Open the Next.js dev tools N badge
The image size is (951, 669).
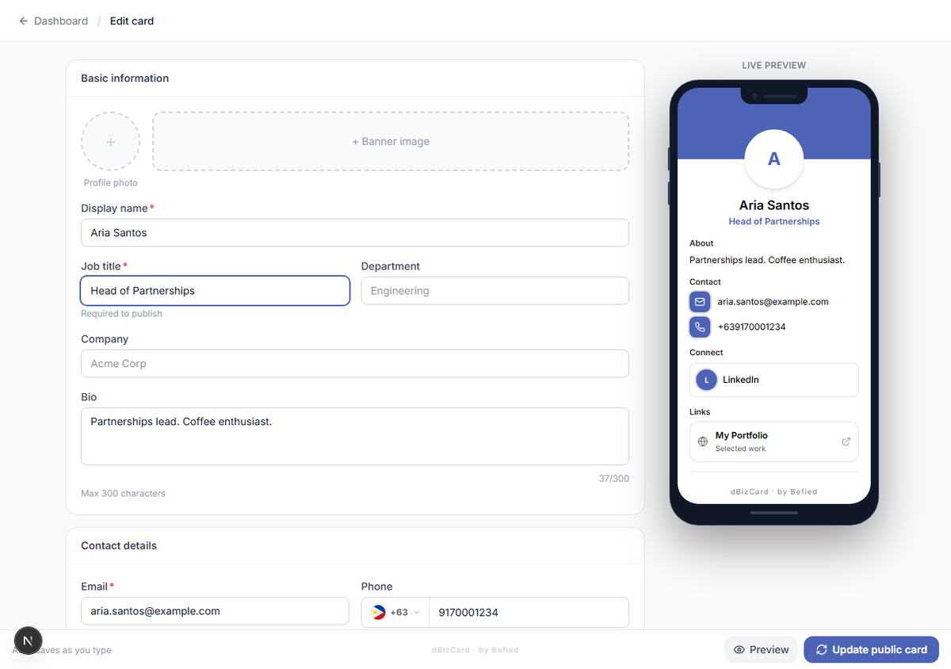coord(29,640)
